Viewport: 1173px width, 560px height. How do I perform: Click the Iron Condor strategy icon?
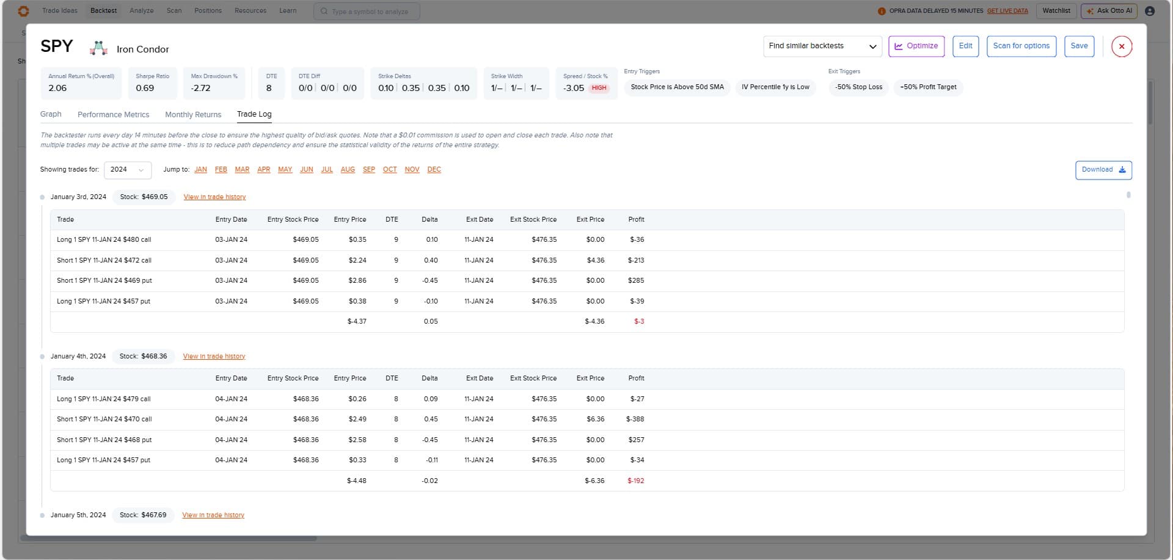(x=98, y=48)
